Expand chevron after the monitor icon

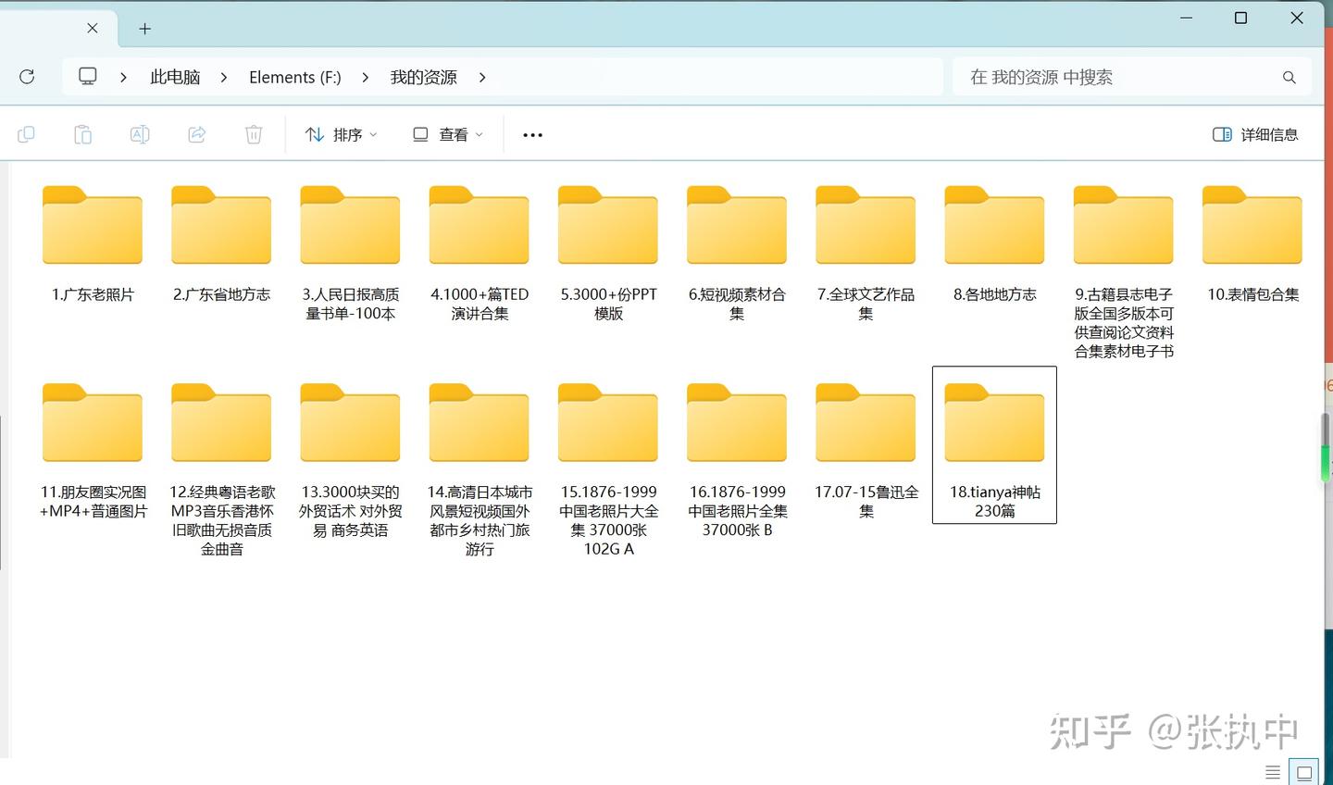coord(123,78)
